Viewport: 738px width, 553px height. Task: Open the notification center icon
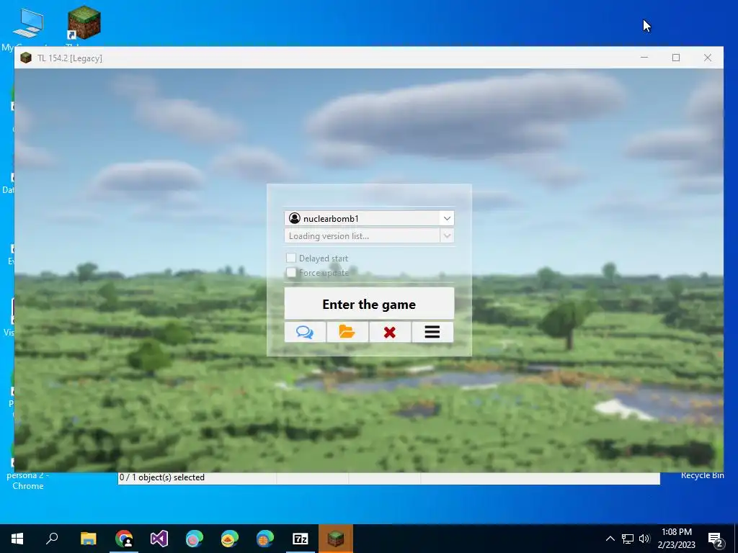click(x=716, y=539)
